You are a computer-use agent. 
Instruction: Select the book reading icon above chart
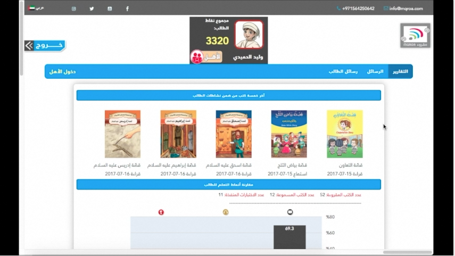tap(290, 212)
